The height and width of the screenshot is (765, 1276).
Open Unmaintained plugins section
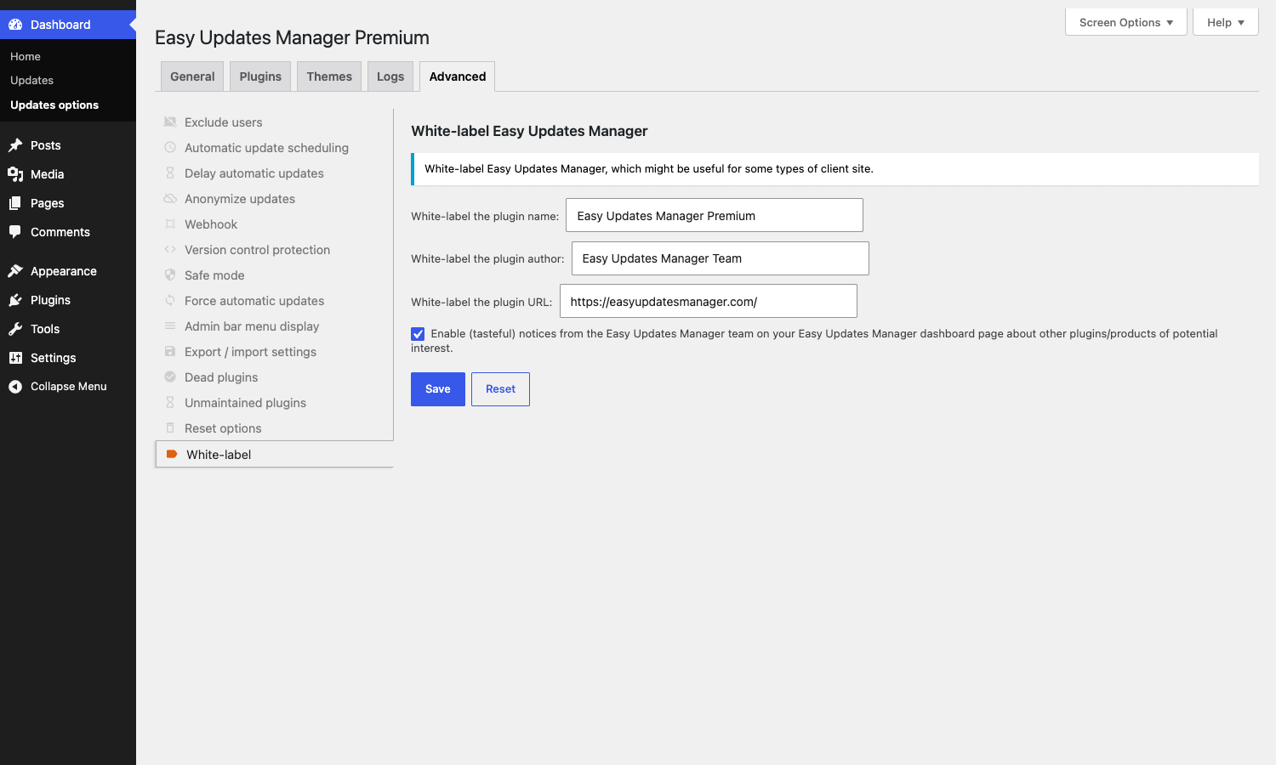[x=246, y=403]
